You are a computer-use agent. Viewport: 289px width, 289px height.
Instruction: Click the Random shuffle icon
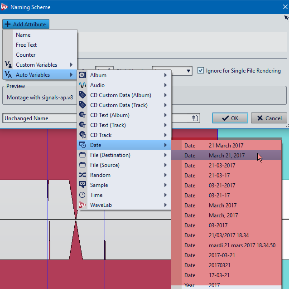pos(82,175)
